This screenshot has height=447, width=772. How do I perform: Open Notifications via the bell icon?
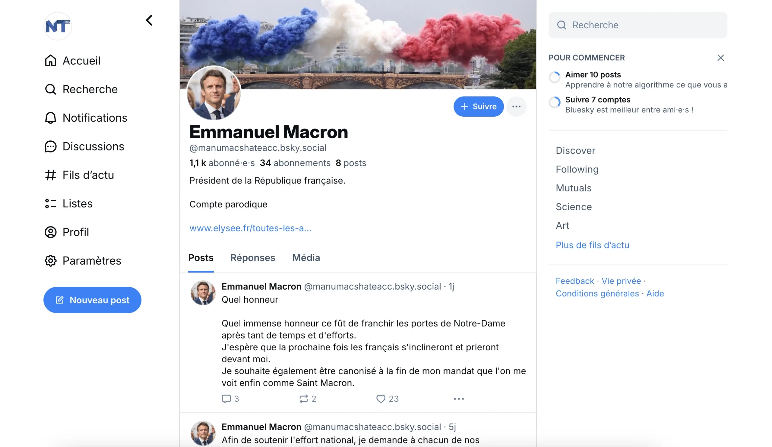(51, 118)
